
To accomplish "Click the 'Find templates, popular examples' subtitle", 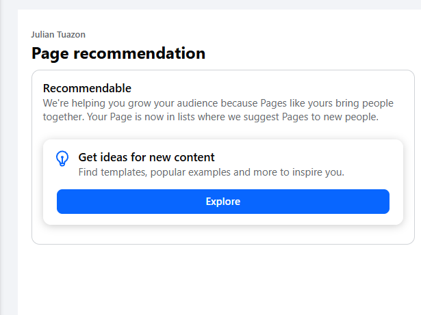I will pyautogui.click(x=211, y=172).
